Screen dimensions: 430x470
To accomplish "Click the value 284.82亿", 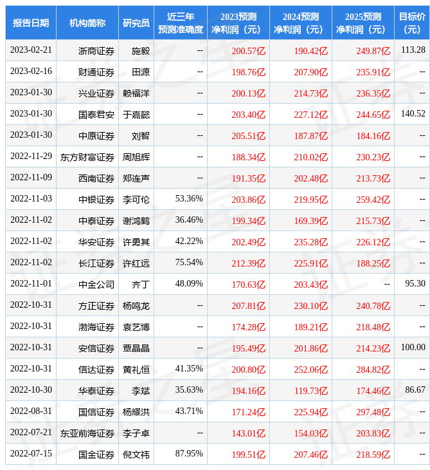I will [373, 370].
